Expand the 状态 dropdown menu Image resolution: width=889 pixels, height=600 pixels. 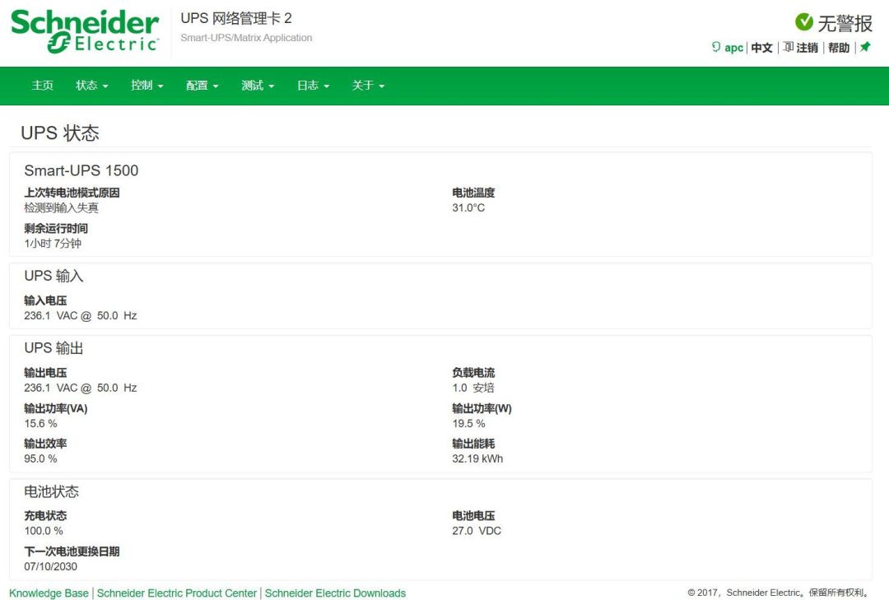click(92, 86)
